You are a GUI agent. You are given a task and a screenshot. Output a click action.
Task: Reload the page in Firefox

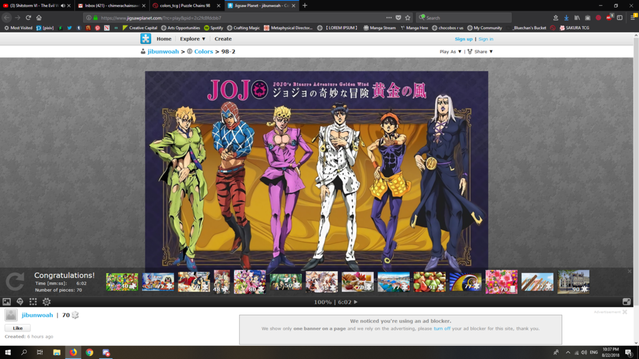coord(28,17)
